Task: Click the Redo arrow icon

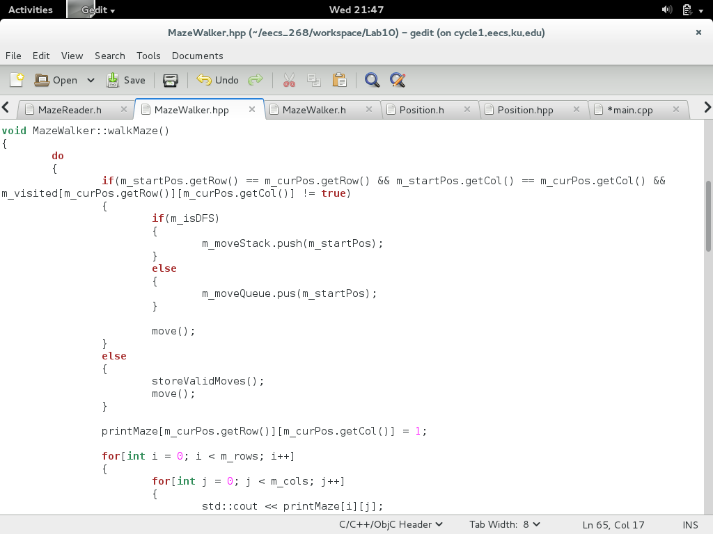Action: (x=256, y=80)
